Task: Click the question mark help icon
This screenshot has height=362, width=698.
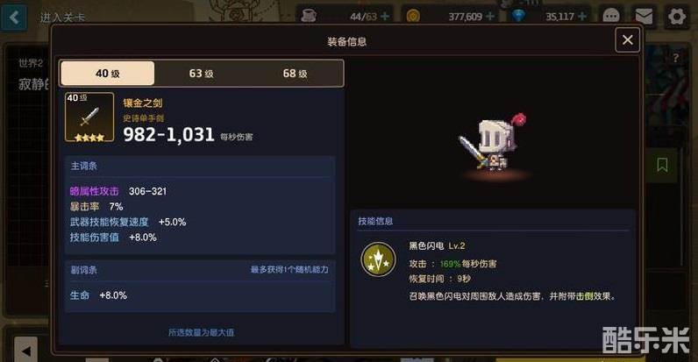Action: tap(676, 58)
